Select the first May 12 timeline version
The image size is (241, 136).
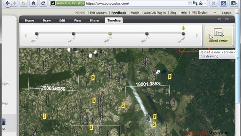click(x=37, y=34)
